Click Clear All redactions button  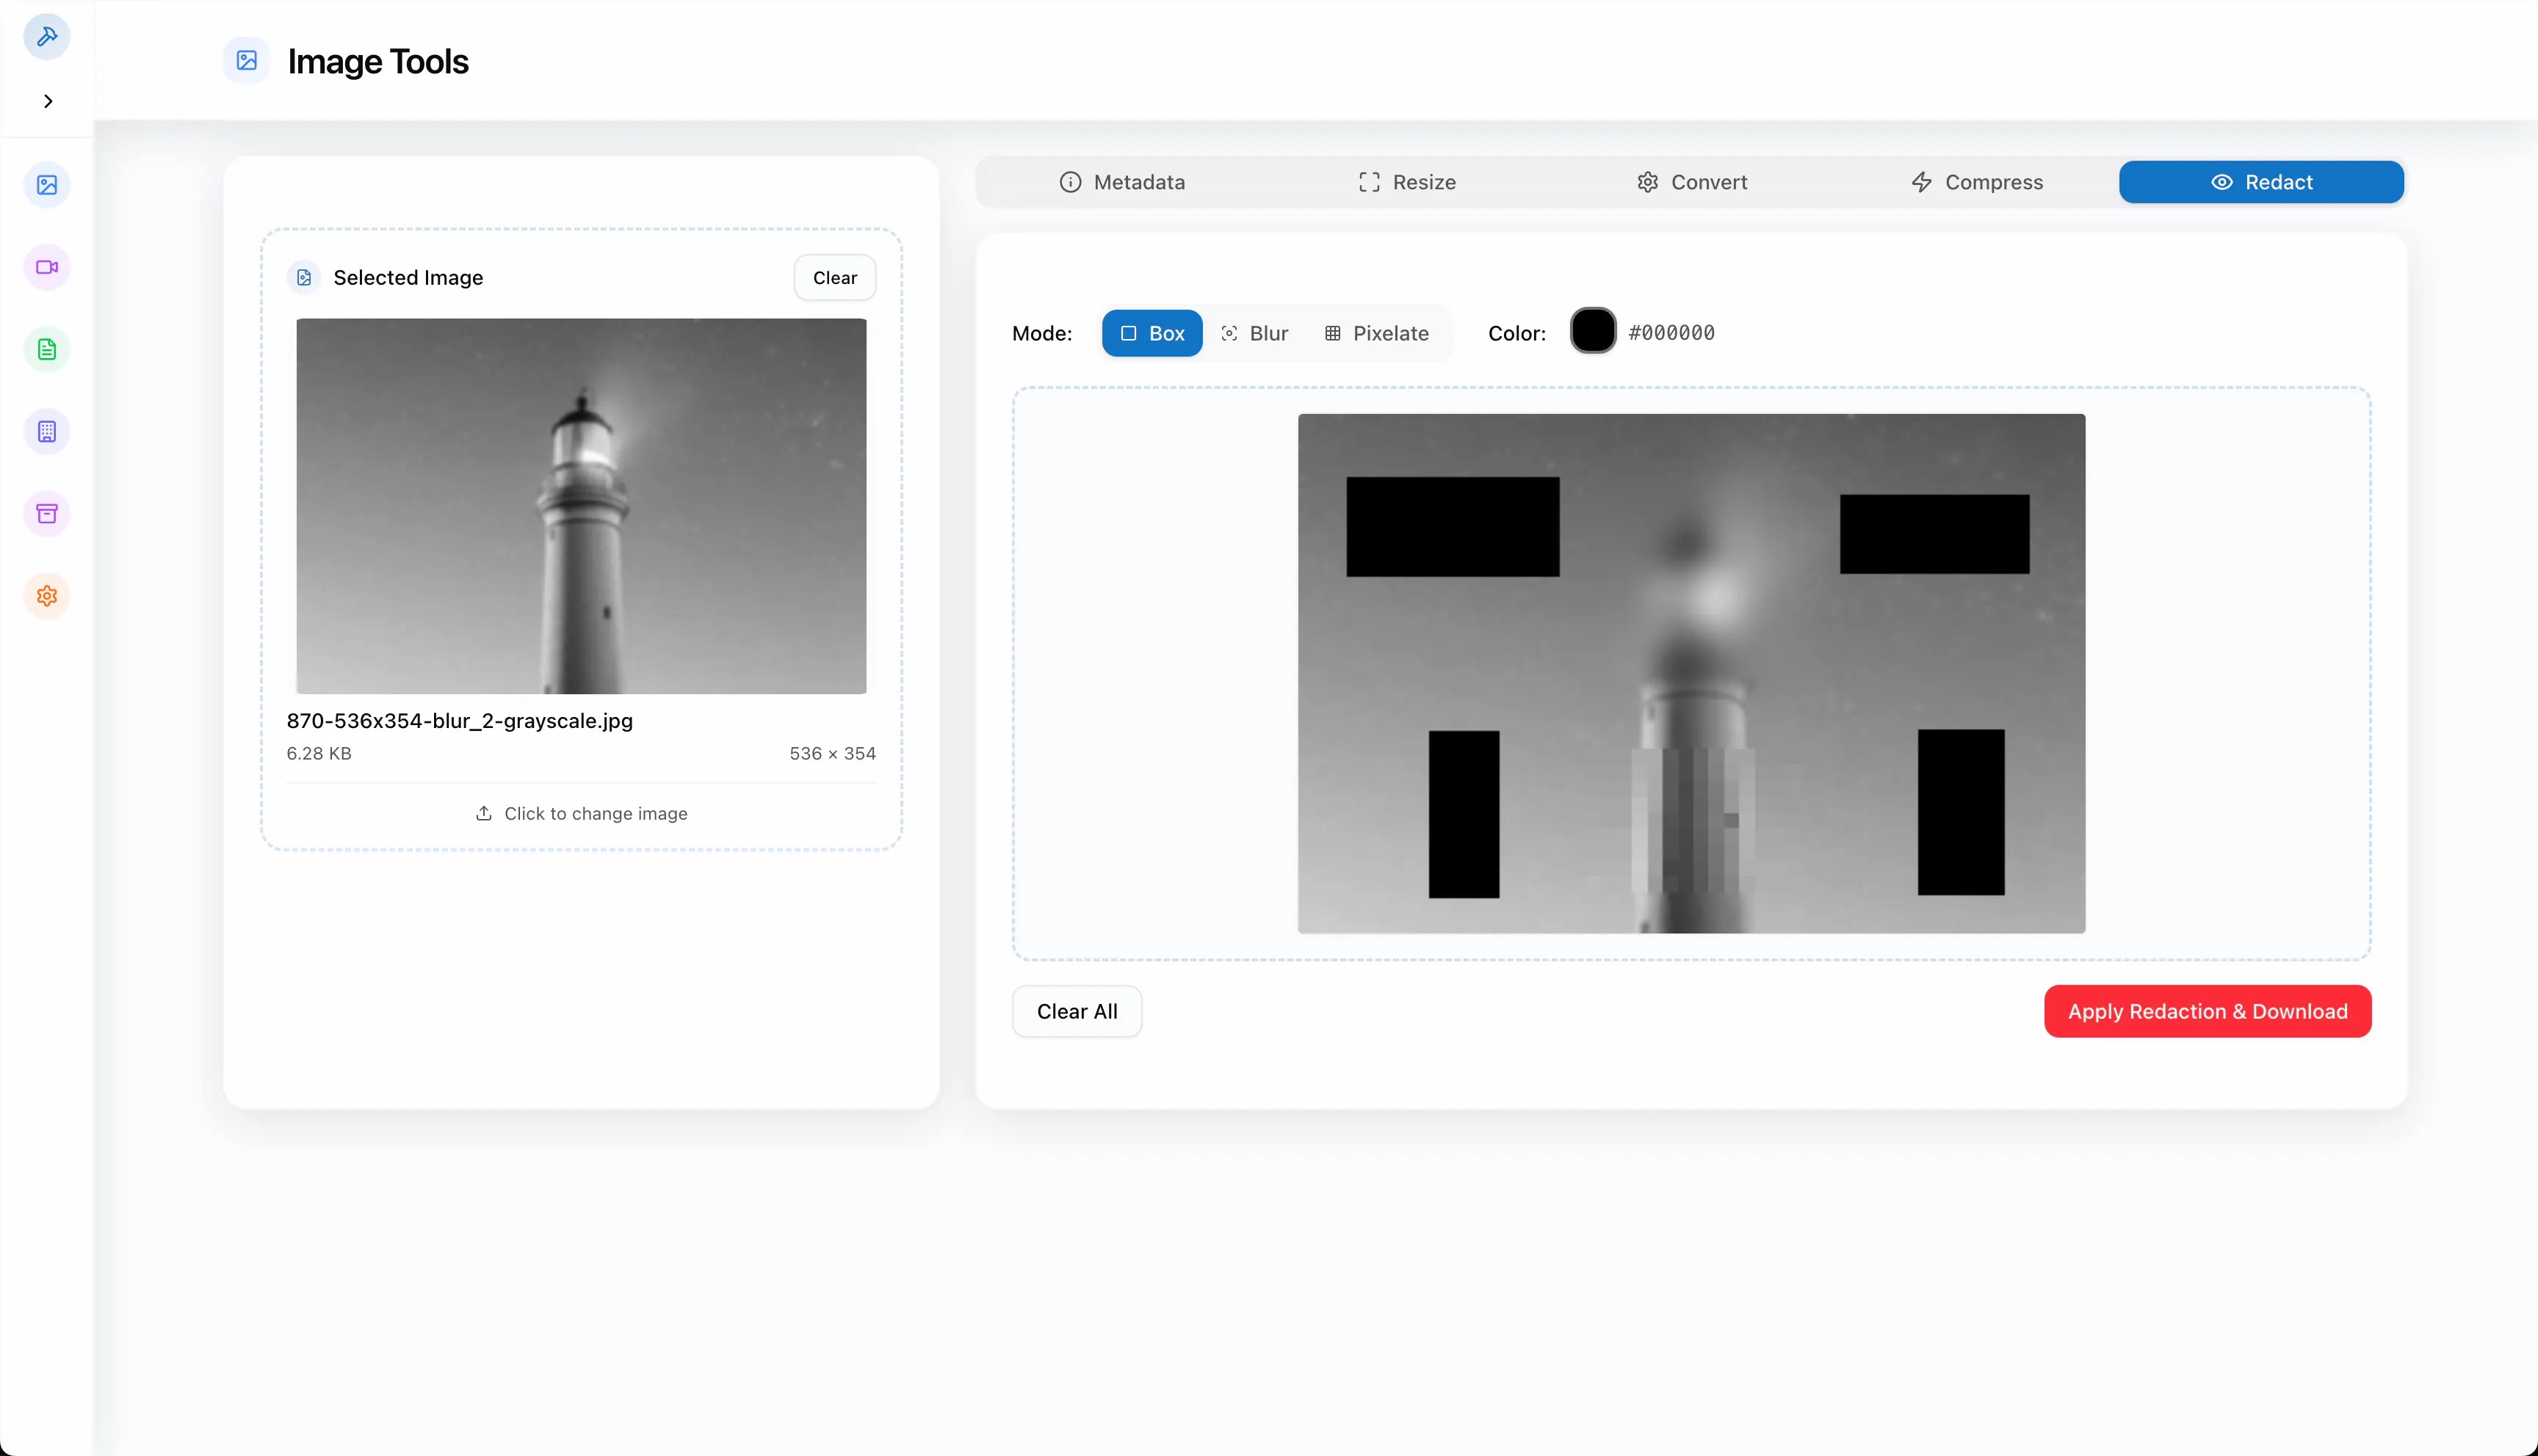1077,1011
